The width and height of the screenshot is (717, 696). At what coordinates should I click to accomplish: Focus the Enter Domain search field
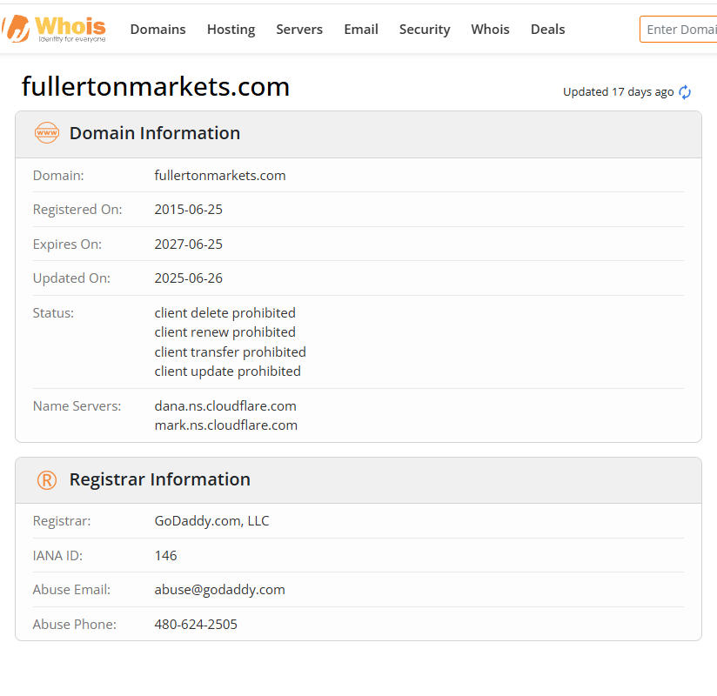tap(680, 30)
